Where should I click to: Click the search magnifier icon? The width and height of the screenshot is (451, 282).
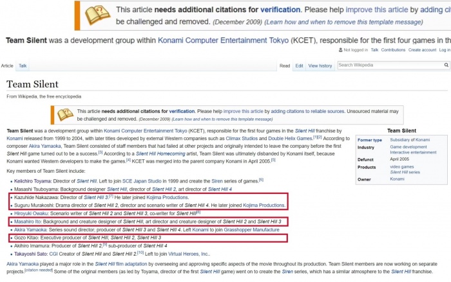click(x=446, y=65)
